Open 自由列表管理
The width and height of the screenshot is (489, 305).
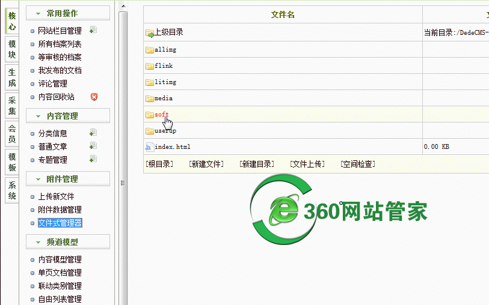pyautogui.click(x=60, y=299)
